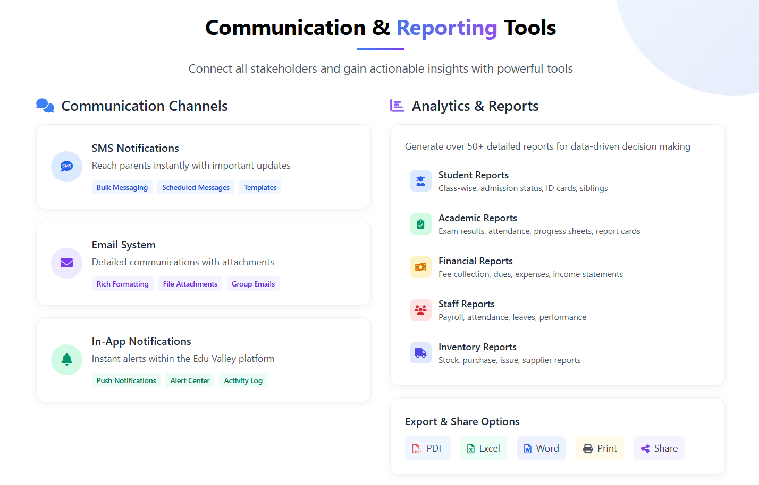Click the purple envelope Email icon
This screenshot has width=759, height=485.
coord(66,263)
